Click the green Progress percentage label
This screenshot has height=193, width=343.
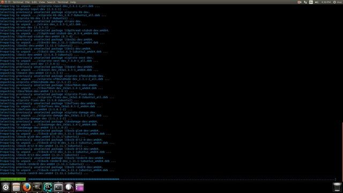pos(13,179)
